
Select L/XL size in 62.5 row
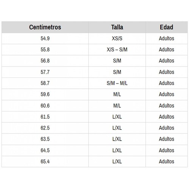tap(117, 128)
